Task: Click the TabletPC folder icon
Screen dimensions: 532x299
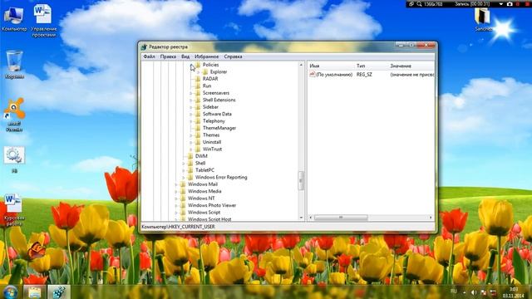Action: point(190,170)
